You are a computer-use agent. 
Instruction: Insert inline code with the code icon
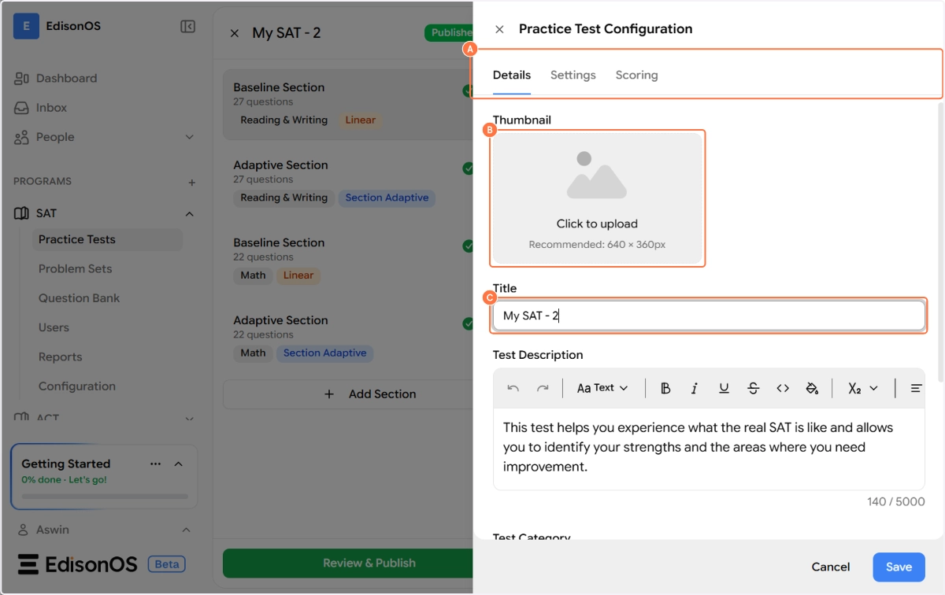tap(783, 388)
